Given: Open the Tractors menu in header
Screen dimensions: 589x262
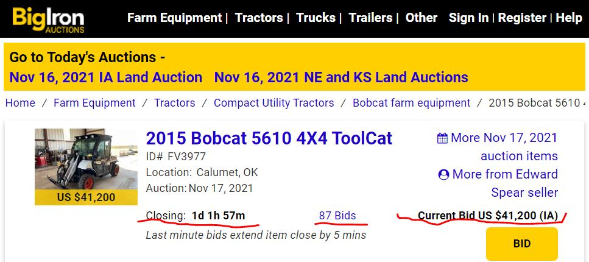Looking at the screenshot, I should (x=259, y=18).
